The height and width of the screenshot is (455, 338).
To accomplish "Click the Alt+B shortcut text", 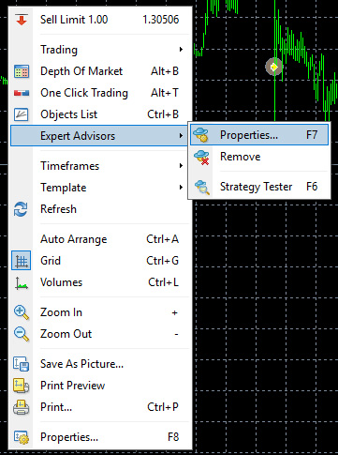I will [x=165, y=71].
